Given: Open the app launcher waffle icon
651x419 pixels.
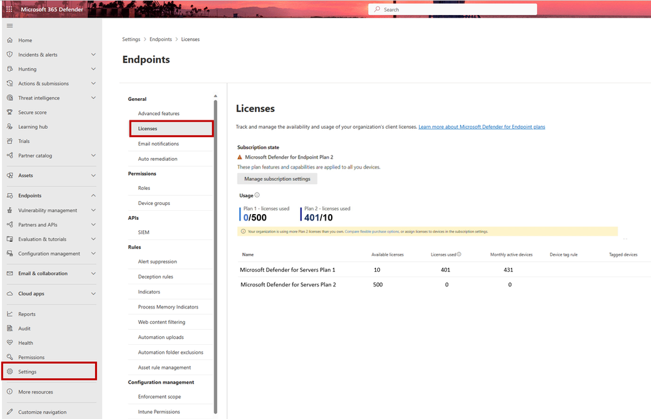Looking at the screenshot, I should tap(9, 9).
